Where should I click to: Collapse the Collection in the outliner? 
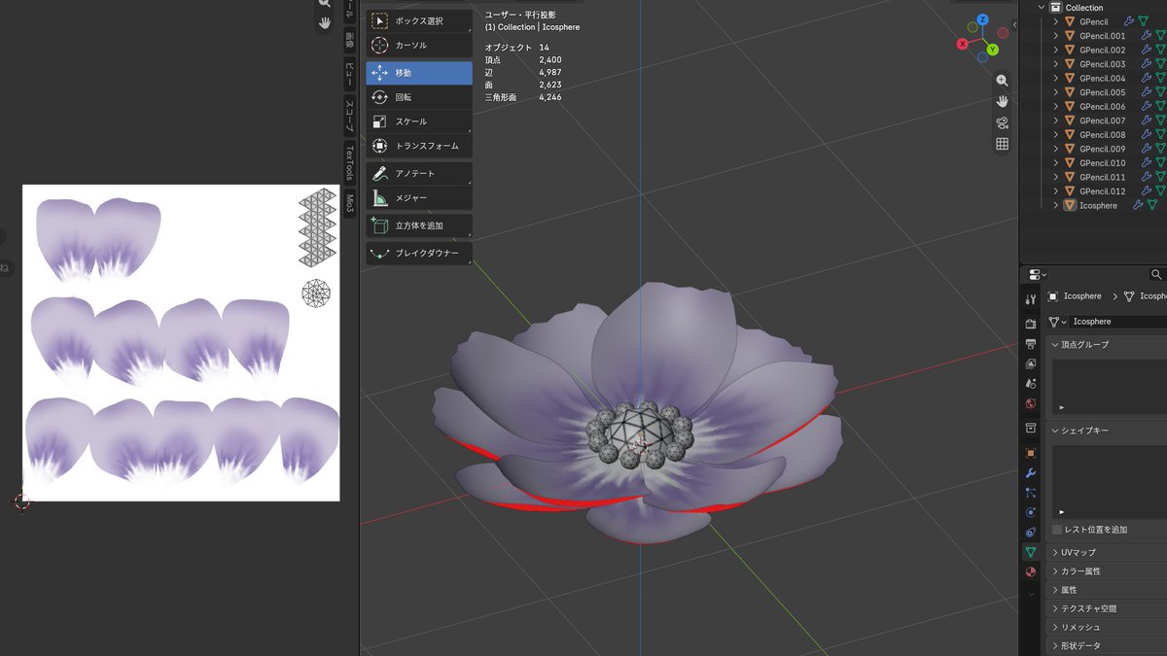[1043, 7]
